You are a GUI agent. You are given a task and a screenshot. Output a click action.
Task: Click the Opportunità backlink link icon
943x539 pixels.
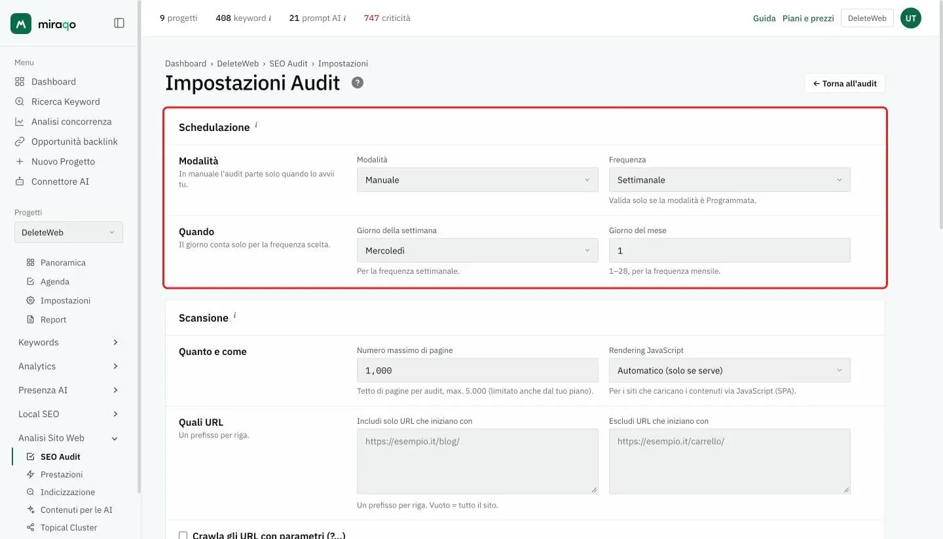click(x=20, y=141)
